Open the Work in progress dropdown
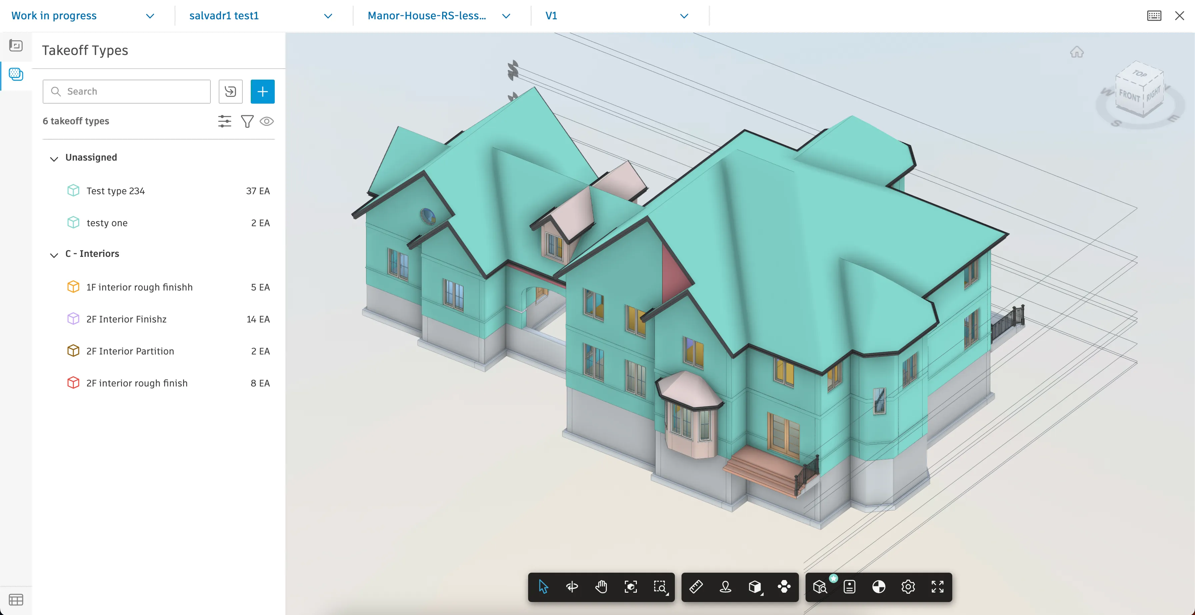1195x615 pixels. [83, 16]
